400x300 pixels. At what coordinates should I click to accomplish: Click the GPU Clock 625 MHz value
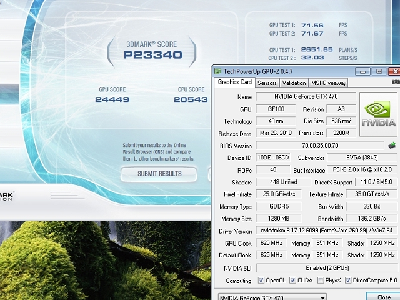click(x=271, y=243)
